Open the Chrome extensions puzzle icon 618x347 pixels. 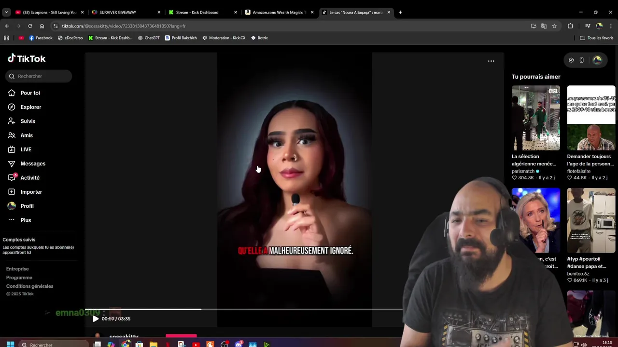click(570, 26)
